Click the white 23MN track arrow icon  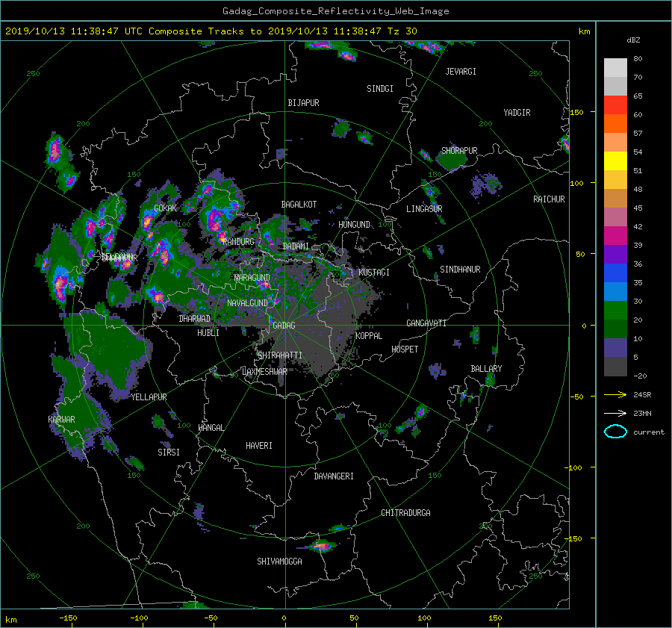[x=615, y=413]
